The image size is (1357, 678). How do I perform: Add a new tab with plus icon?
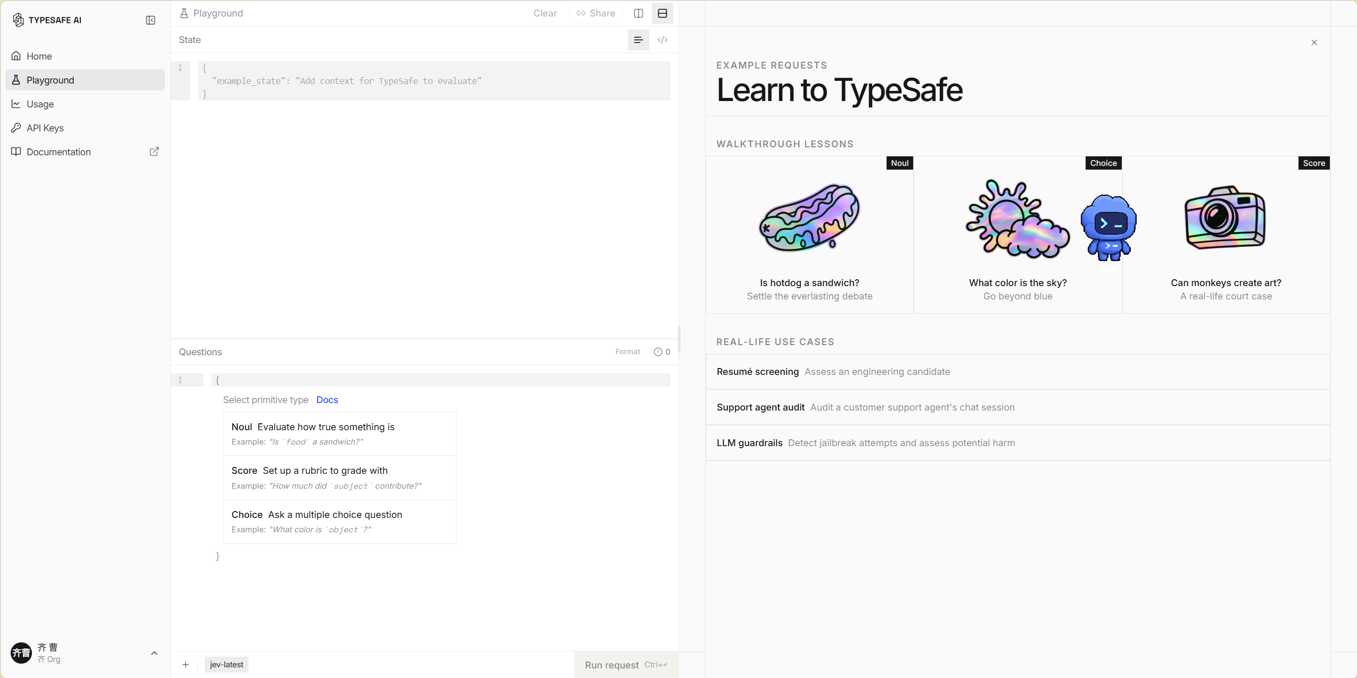point(185,665)
